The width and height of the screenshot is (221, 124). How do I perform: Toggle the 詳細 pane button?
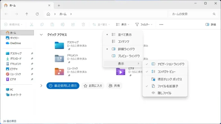click(x=210, y=25)
